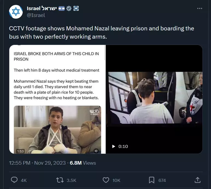Click the scrollbar in quoted post image

105,53
